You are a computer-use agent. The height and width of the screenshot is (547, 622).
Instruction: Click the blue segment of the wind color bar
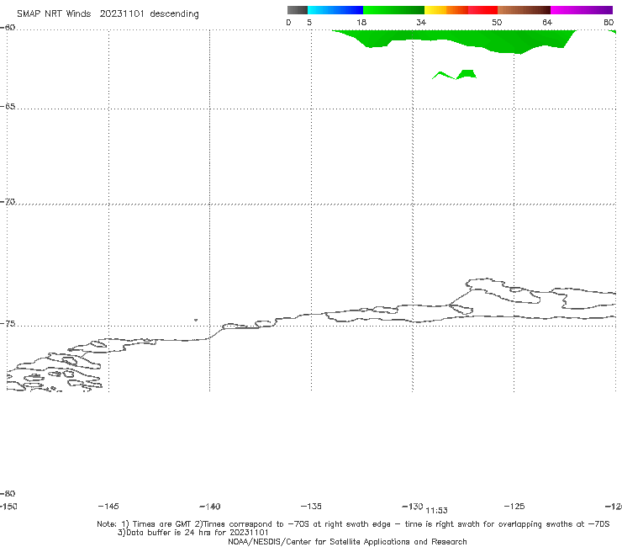click(x=335, y=10)
